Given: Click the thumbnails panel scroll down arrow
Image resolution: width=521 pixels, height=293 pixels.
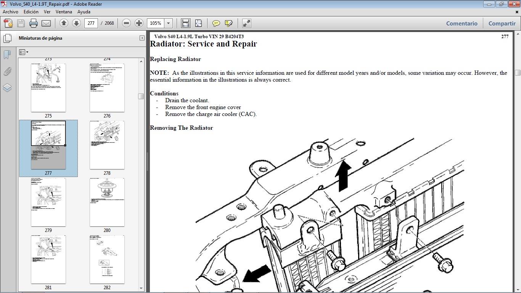Looking at the screenshot, I should [x=141, y=288].
